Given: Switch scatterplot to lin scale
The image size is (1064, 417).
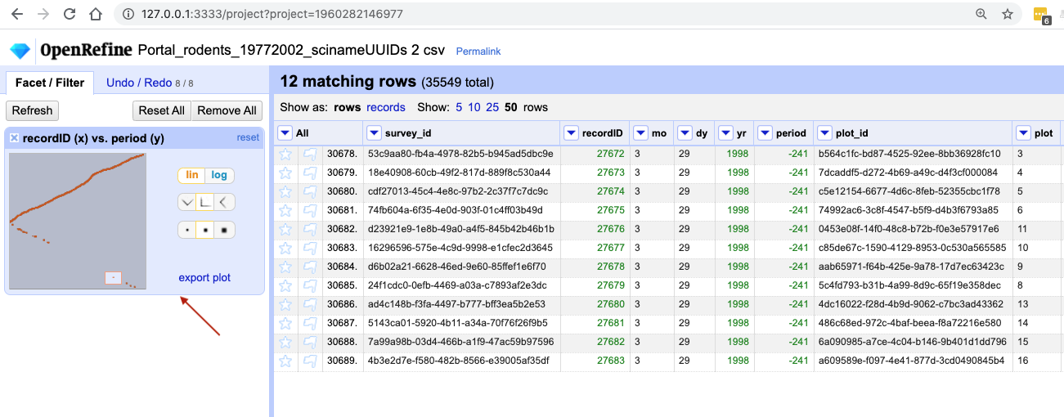Looking at the screenshot, I should [x=192, y=175].
